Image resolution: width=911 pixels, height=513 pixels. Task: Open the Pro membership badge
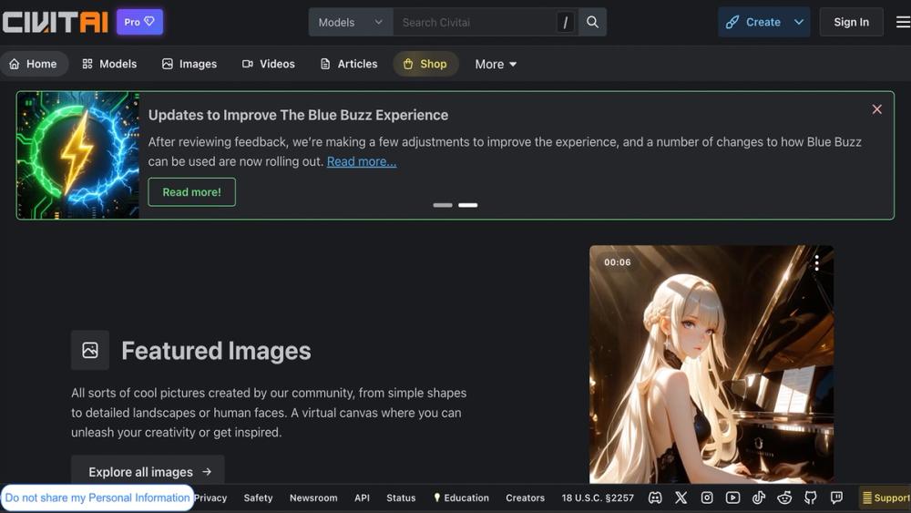click(x=139, y=22)
